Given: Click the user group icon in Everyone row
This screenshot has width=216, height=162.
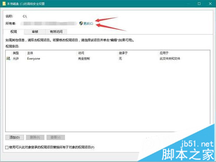Looking at the screenshot, I should [x=8, y=58].
